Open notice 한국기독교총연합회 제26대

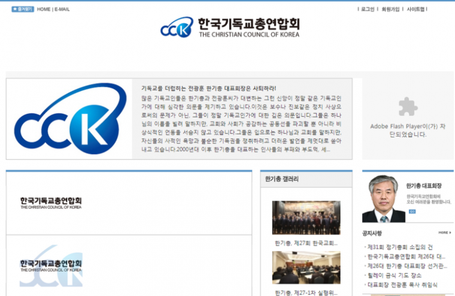coord(407,257)
